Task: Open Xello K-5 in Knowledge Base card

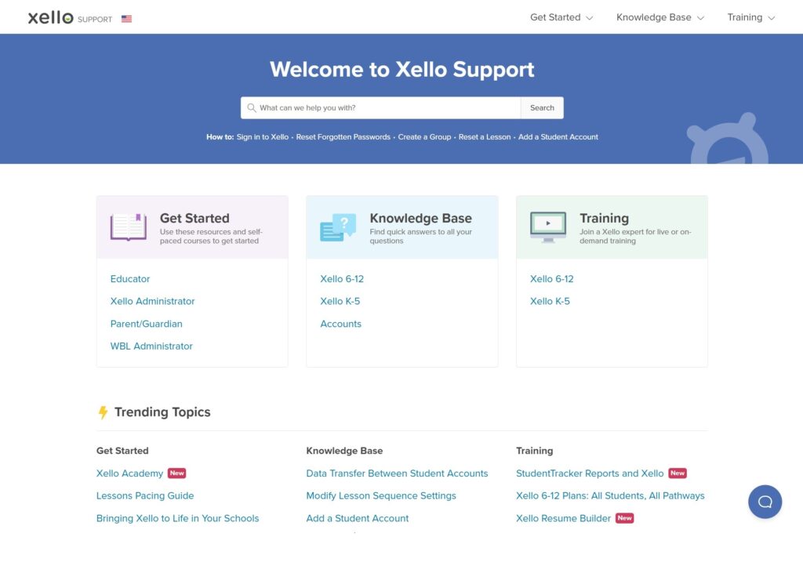Action: pyautogui.click(x=340, y=302)
